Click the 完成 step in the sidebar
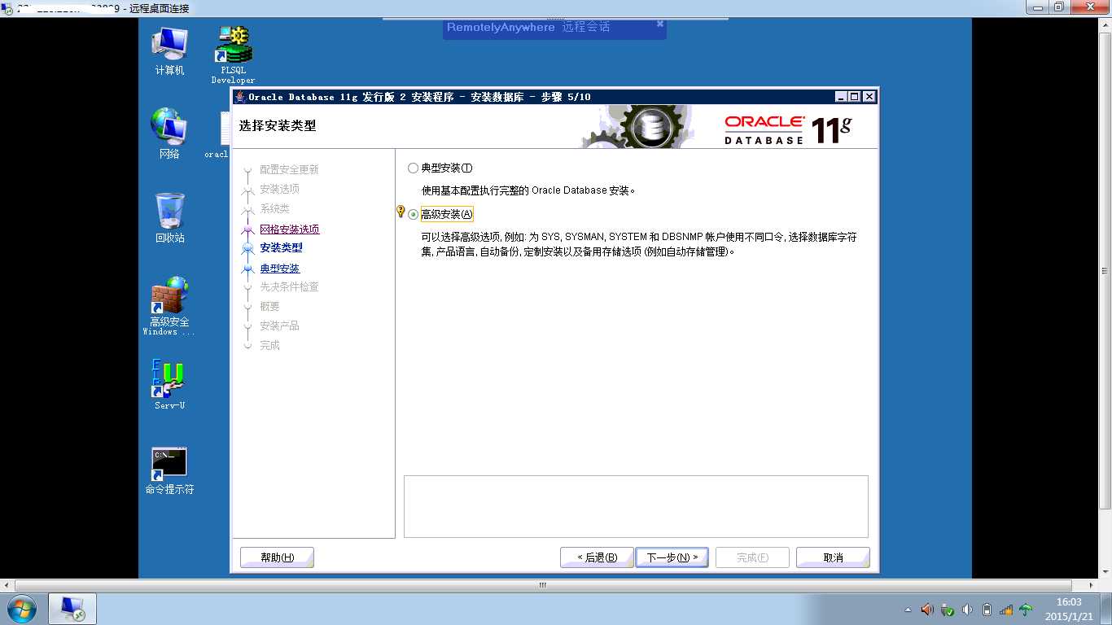Image resolution: width=1112 pixels, height=625 pixels. 269,345
